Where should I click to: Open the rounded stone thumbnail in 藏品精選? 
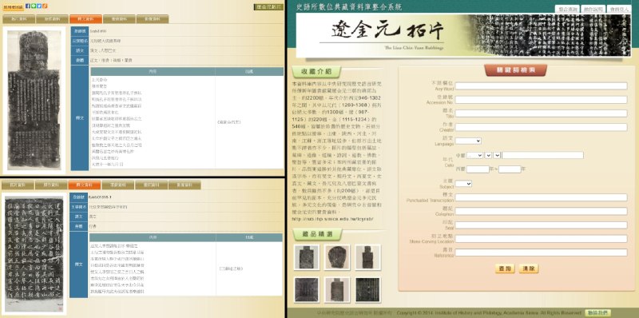point(337,257)
